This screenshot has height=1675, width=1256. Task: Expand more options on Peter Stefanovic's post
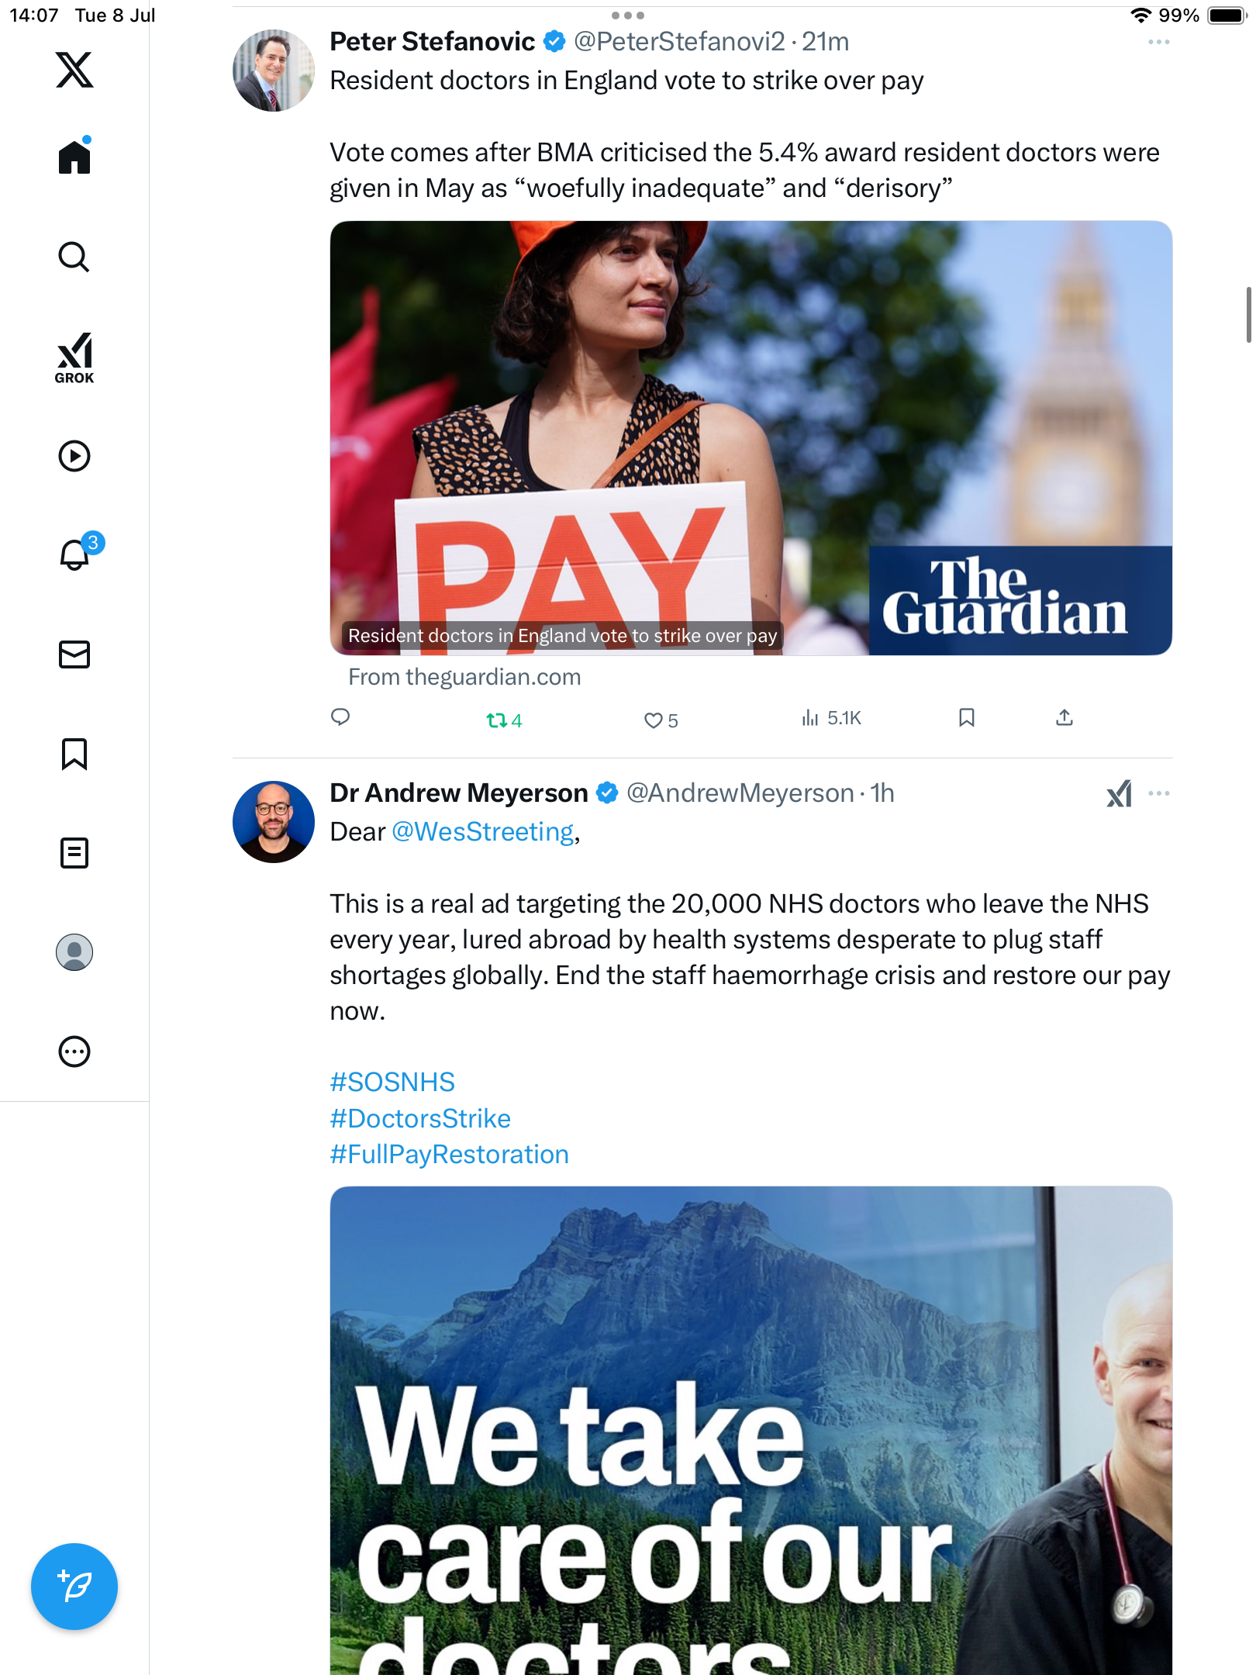[1159, 42]
